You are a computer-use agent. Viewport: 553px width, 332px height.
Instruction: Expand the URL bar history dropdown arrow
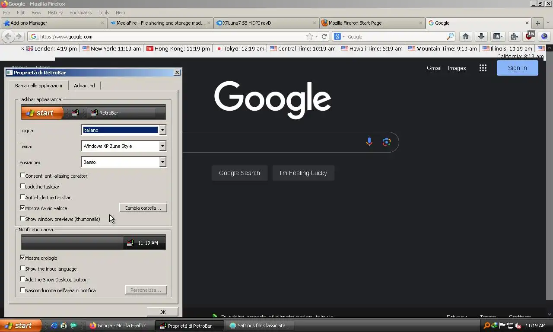tap(316, 37)
